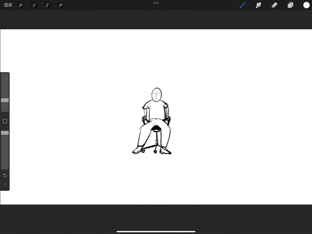Click the sketched figure's head on canvas
This screenshot has height=234, width=312.
157,95
